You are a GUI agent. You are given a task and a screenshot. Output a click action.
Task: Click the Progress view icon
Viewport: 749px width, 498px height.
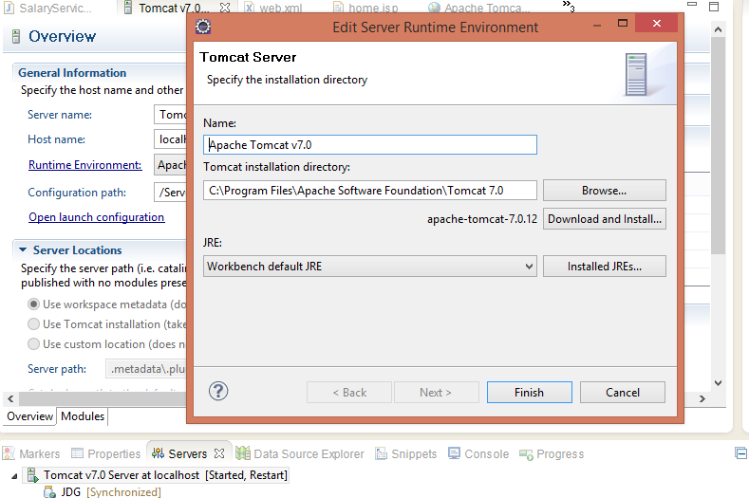pyautogui.click(x=526, y=454)
